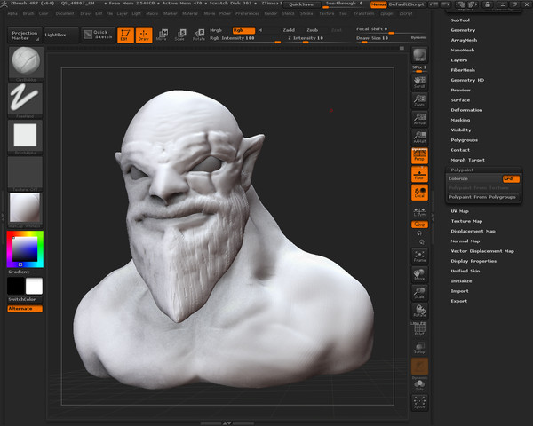Enable Zsub sculpt mode

pos(312,30)
